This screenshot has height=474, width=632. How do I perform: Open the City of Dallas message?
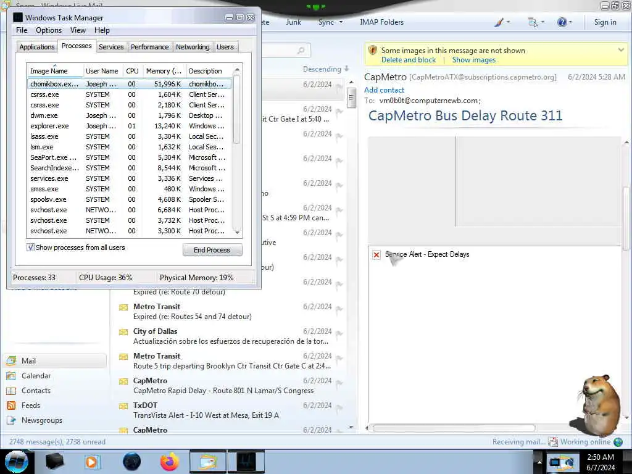pyautogui.click(x=231, y=336)
